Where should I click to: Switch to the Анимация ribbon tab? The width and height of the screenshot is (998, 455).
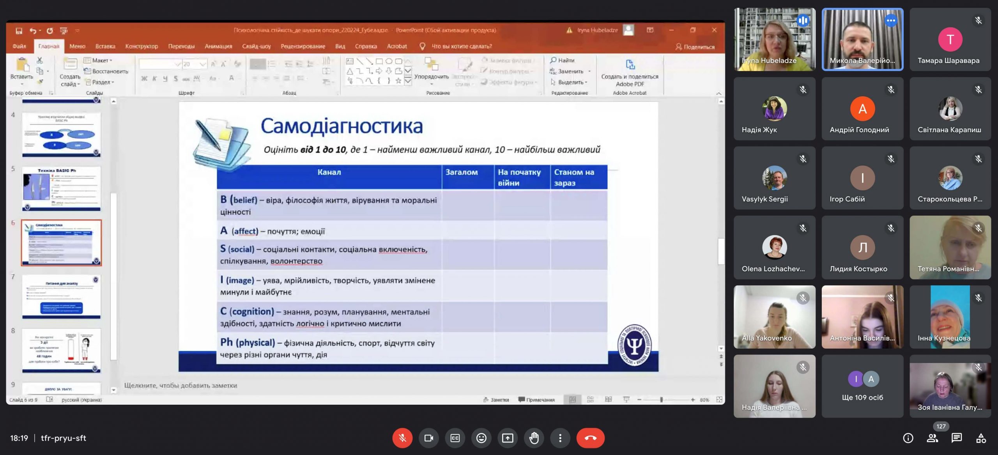[x=218, y=46]
